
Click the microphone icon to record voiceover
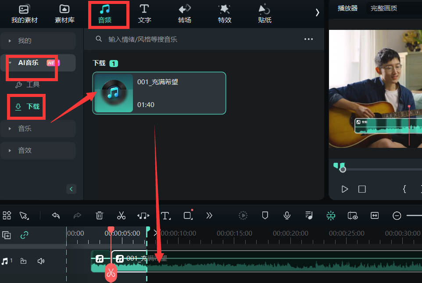287,215
